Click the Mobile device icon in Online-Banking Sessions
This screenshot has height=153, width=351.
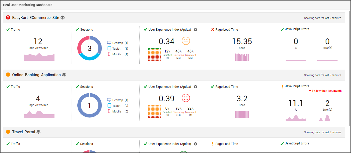point(109,111)
